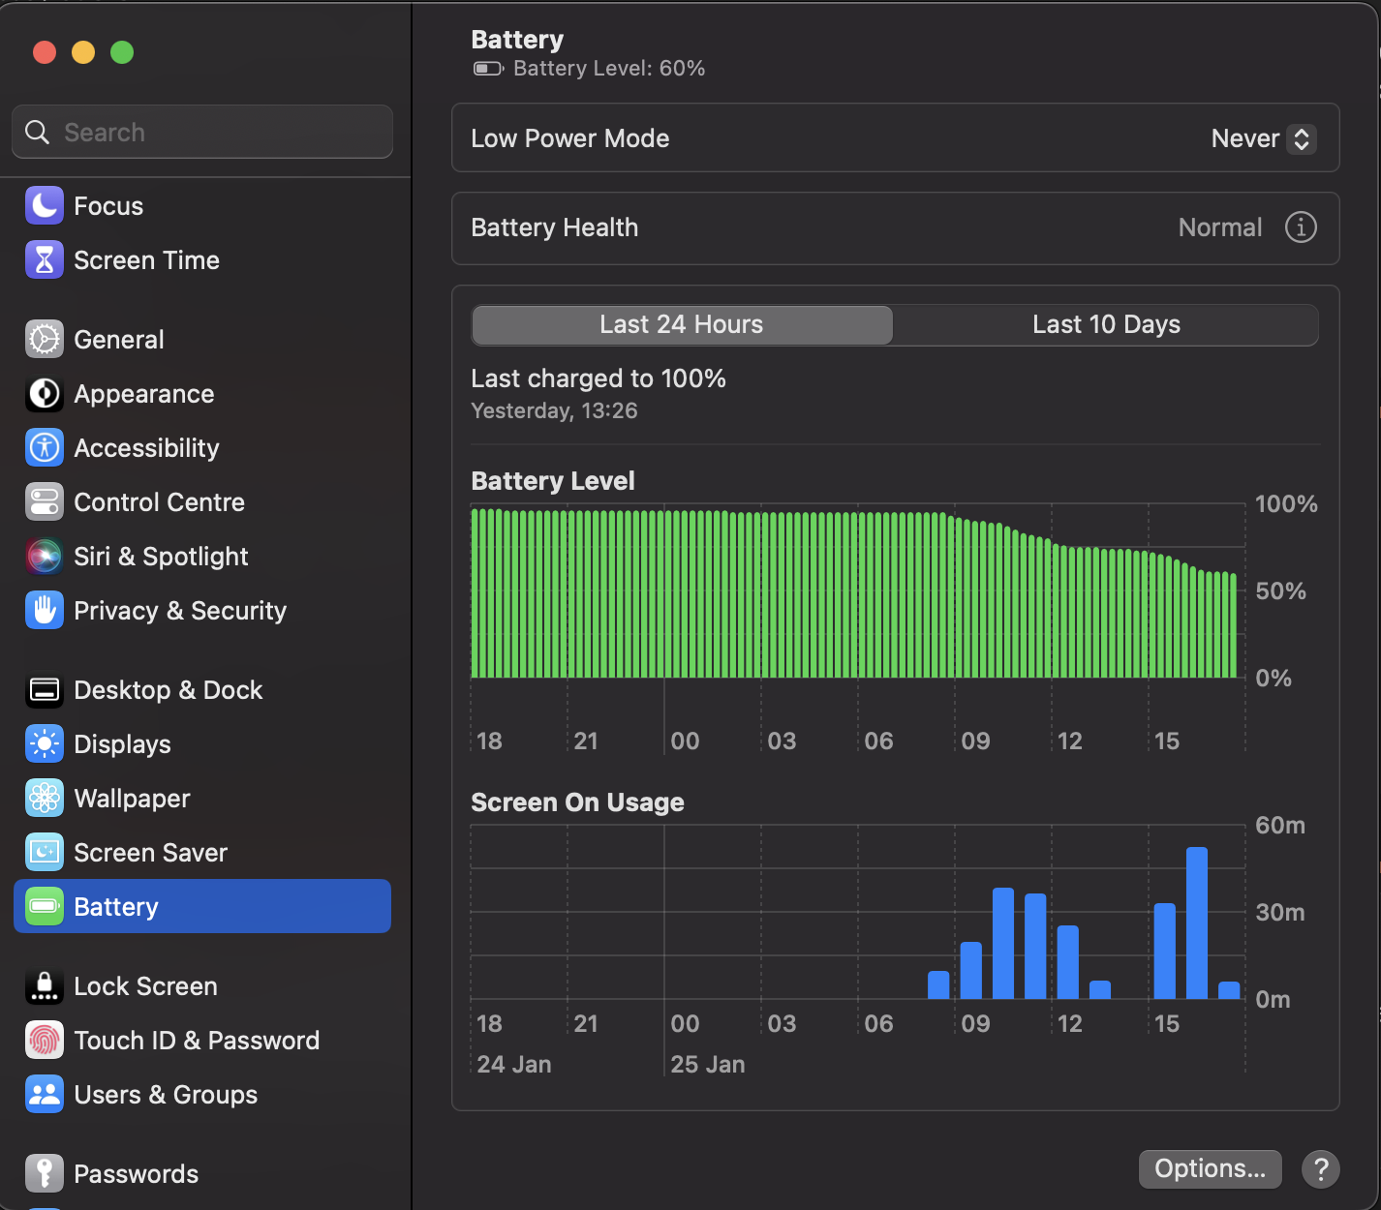Click the Battery Level: 60% text
The width and height of the screenshot is (1381, 1210).
[609, 69]
